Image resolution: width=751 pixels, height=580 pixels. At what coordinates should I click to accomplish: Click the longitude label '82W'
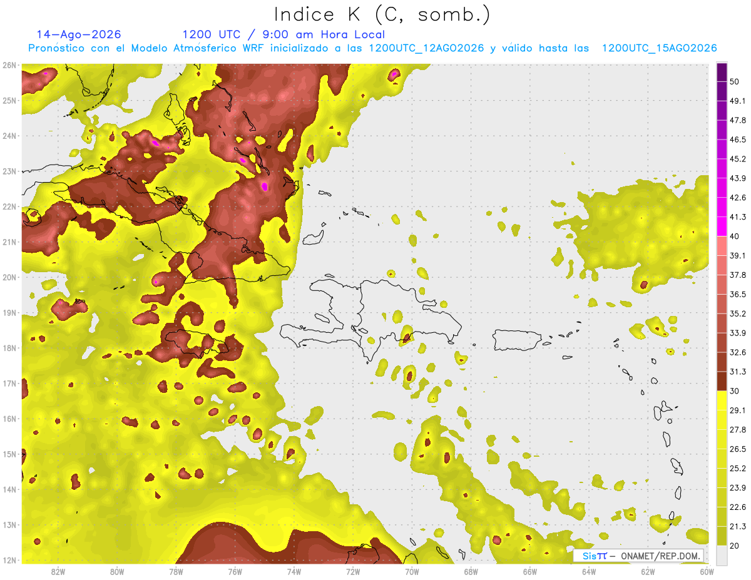click(58, 571)
